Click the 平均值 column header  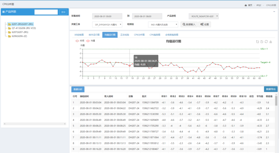(x=259, y=96)
